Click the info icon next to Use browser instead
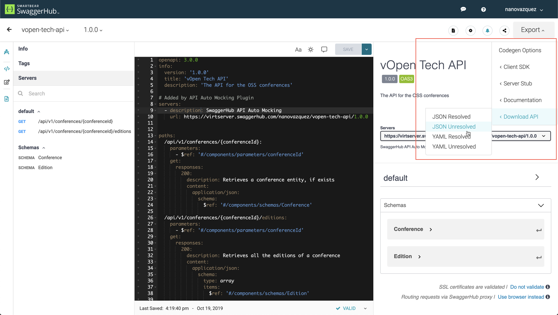 click(x=548, y=297)
